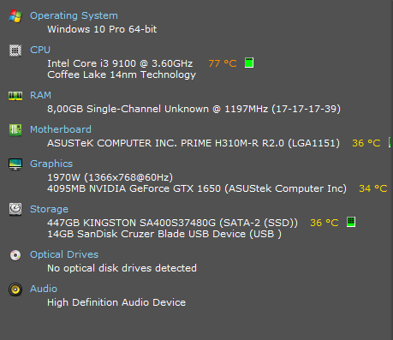Screen dimensions: 393x340
Task: Click the Optical Drives disc icon
Action: click(x=15, y=255)
